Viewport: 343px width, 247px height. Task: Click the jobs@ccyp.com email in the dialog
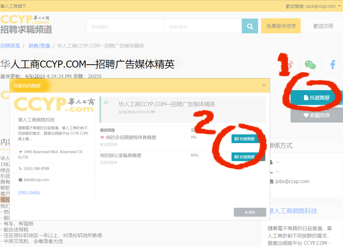pos(36,180)
